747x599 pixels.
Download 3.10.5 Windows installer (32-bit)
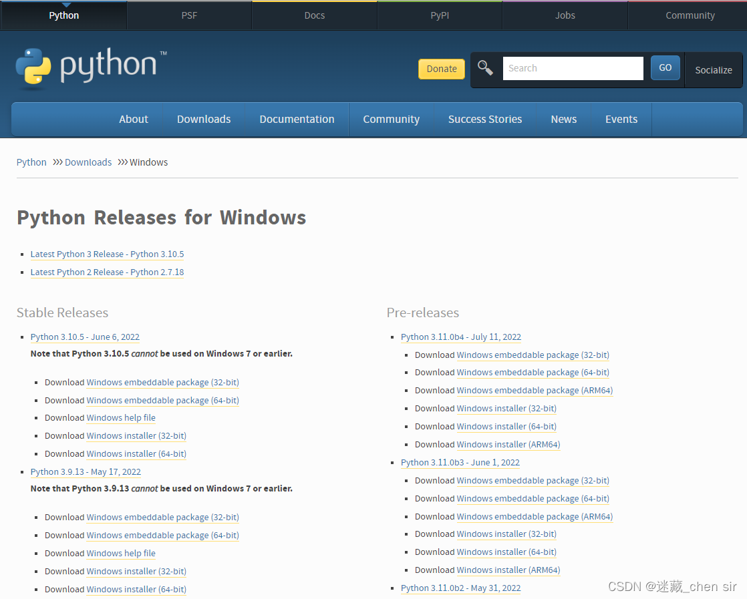click(136, 435)
